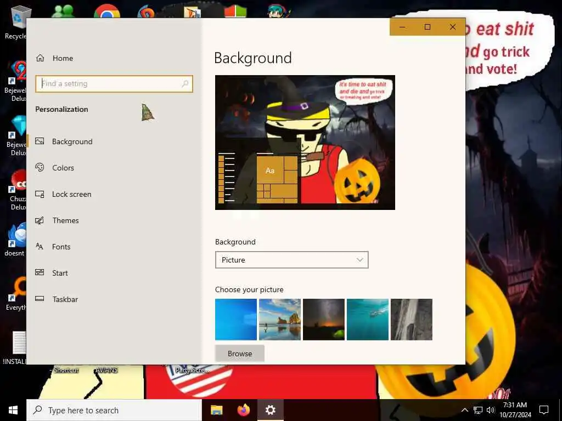
Task: Open the network status tray icon
Action: (x=478, y=410)
